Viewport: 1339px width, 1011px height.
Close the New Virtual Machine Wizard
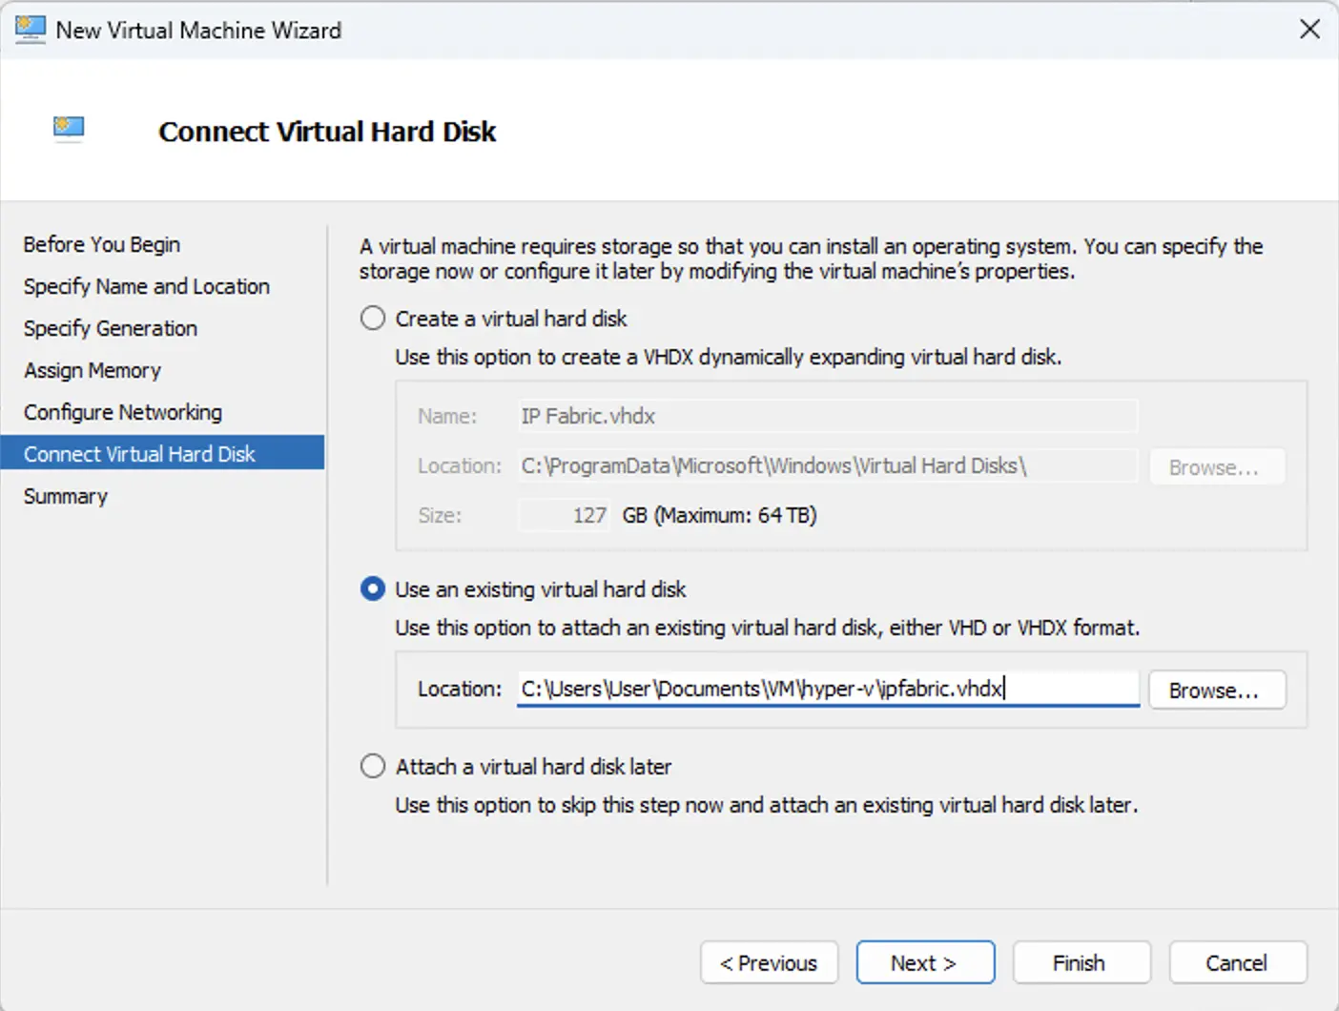[x=1310, y=30]
